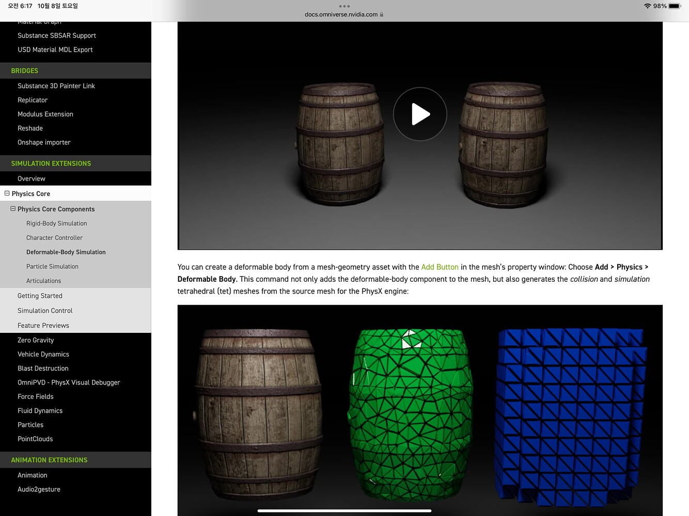Collapse the Physics Core Components section
689x516 pixels.
click(x=14, y=209)
